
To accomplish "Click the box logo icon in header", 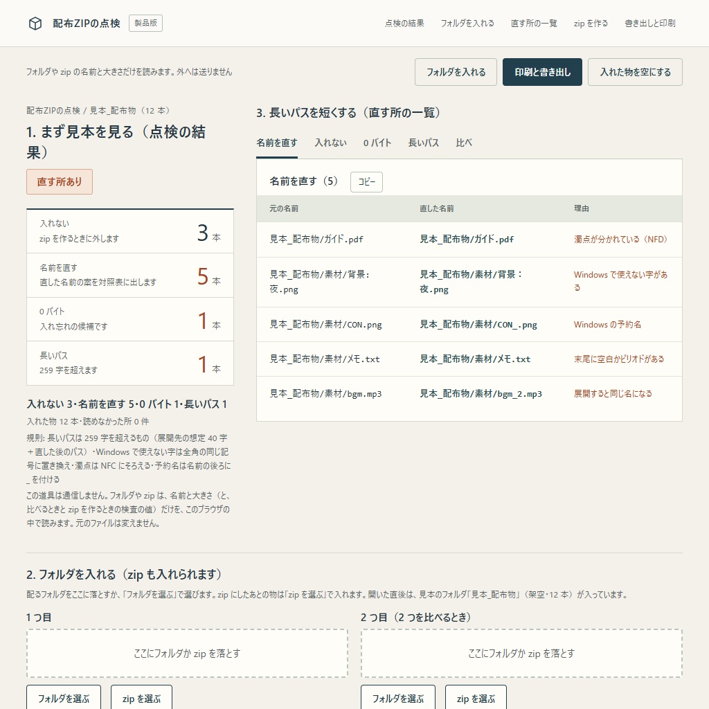I will pyautogui.click(x=35, y=23).
